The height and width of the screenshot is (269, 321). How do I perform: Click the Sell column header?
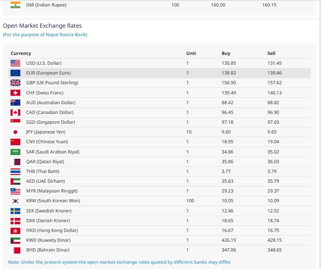click(271, 53)
